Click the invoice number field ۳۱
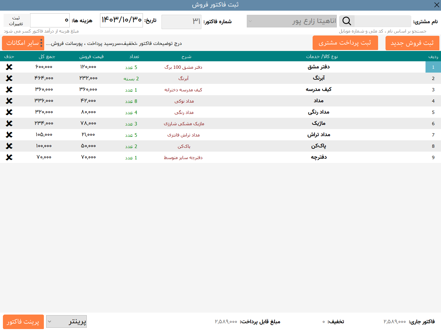Screen dimensions: 441x331 click(x=181, y=22)
